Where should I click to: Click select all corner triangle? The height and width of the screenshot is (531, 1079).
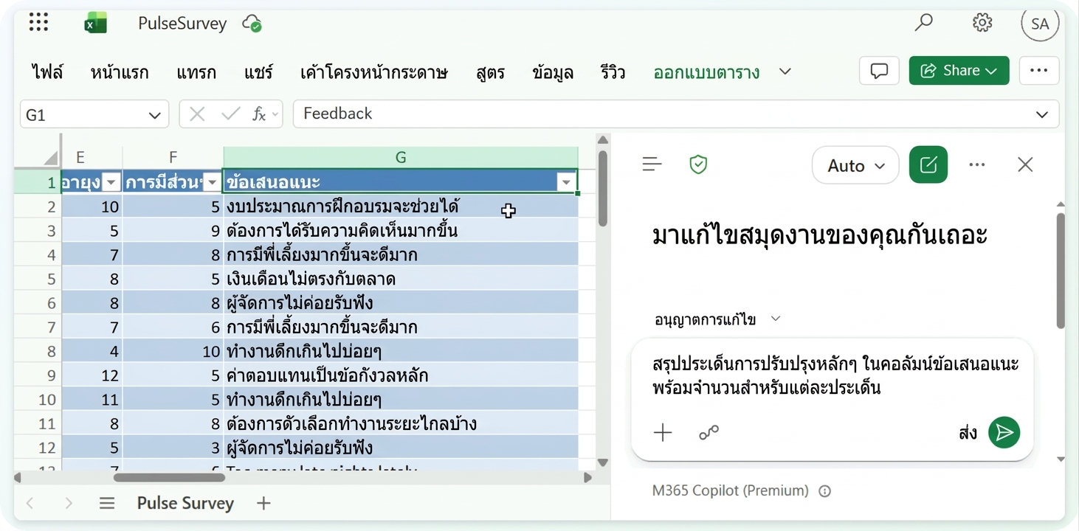pyautogui.click(x=50, y=157)
